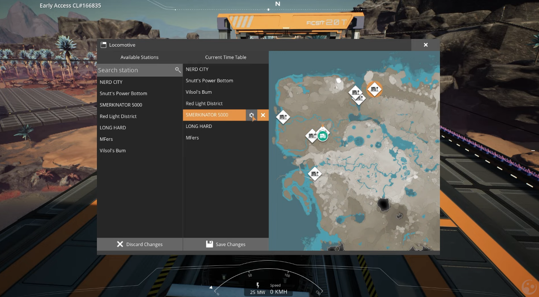Viewport: 539px width, 297px height.
Task: Select the southernmost station marker on the map
Action: (x=315, y=174)
